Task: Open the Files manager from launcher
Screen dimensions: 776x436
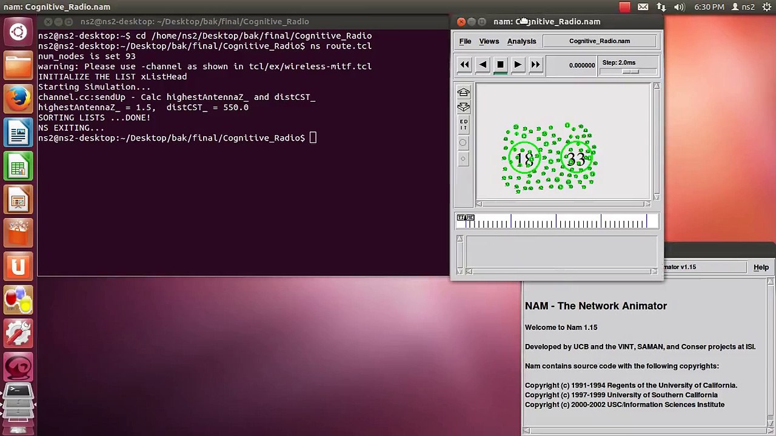Action: coord(18,65)
